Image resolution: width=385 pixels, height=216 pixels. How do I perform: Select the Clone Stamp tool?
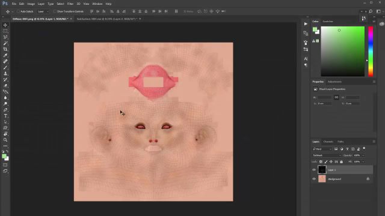tap(5, 73)
